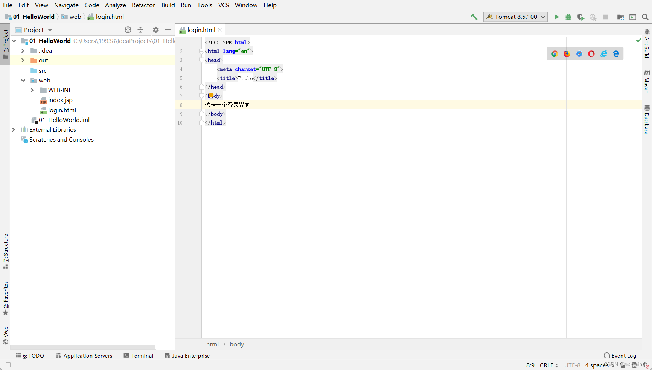Viewport: 652px width, 370px height.
Task: Toggle the Web tool window
Action: [5, 336]
